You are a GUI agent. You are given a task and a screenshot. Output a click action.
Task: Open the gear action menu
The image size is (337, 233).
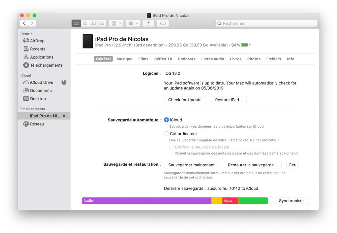coord(133,23)
